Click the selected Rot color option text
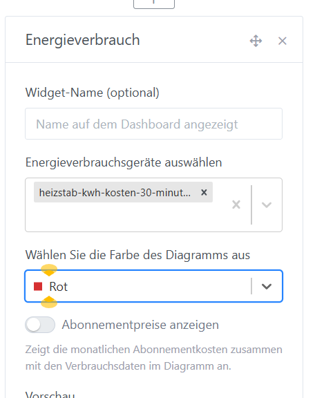This screenshot has height=398, width=315. click(59, 287)
